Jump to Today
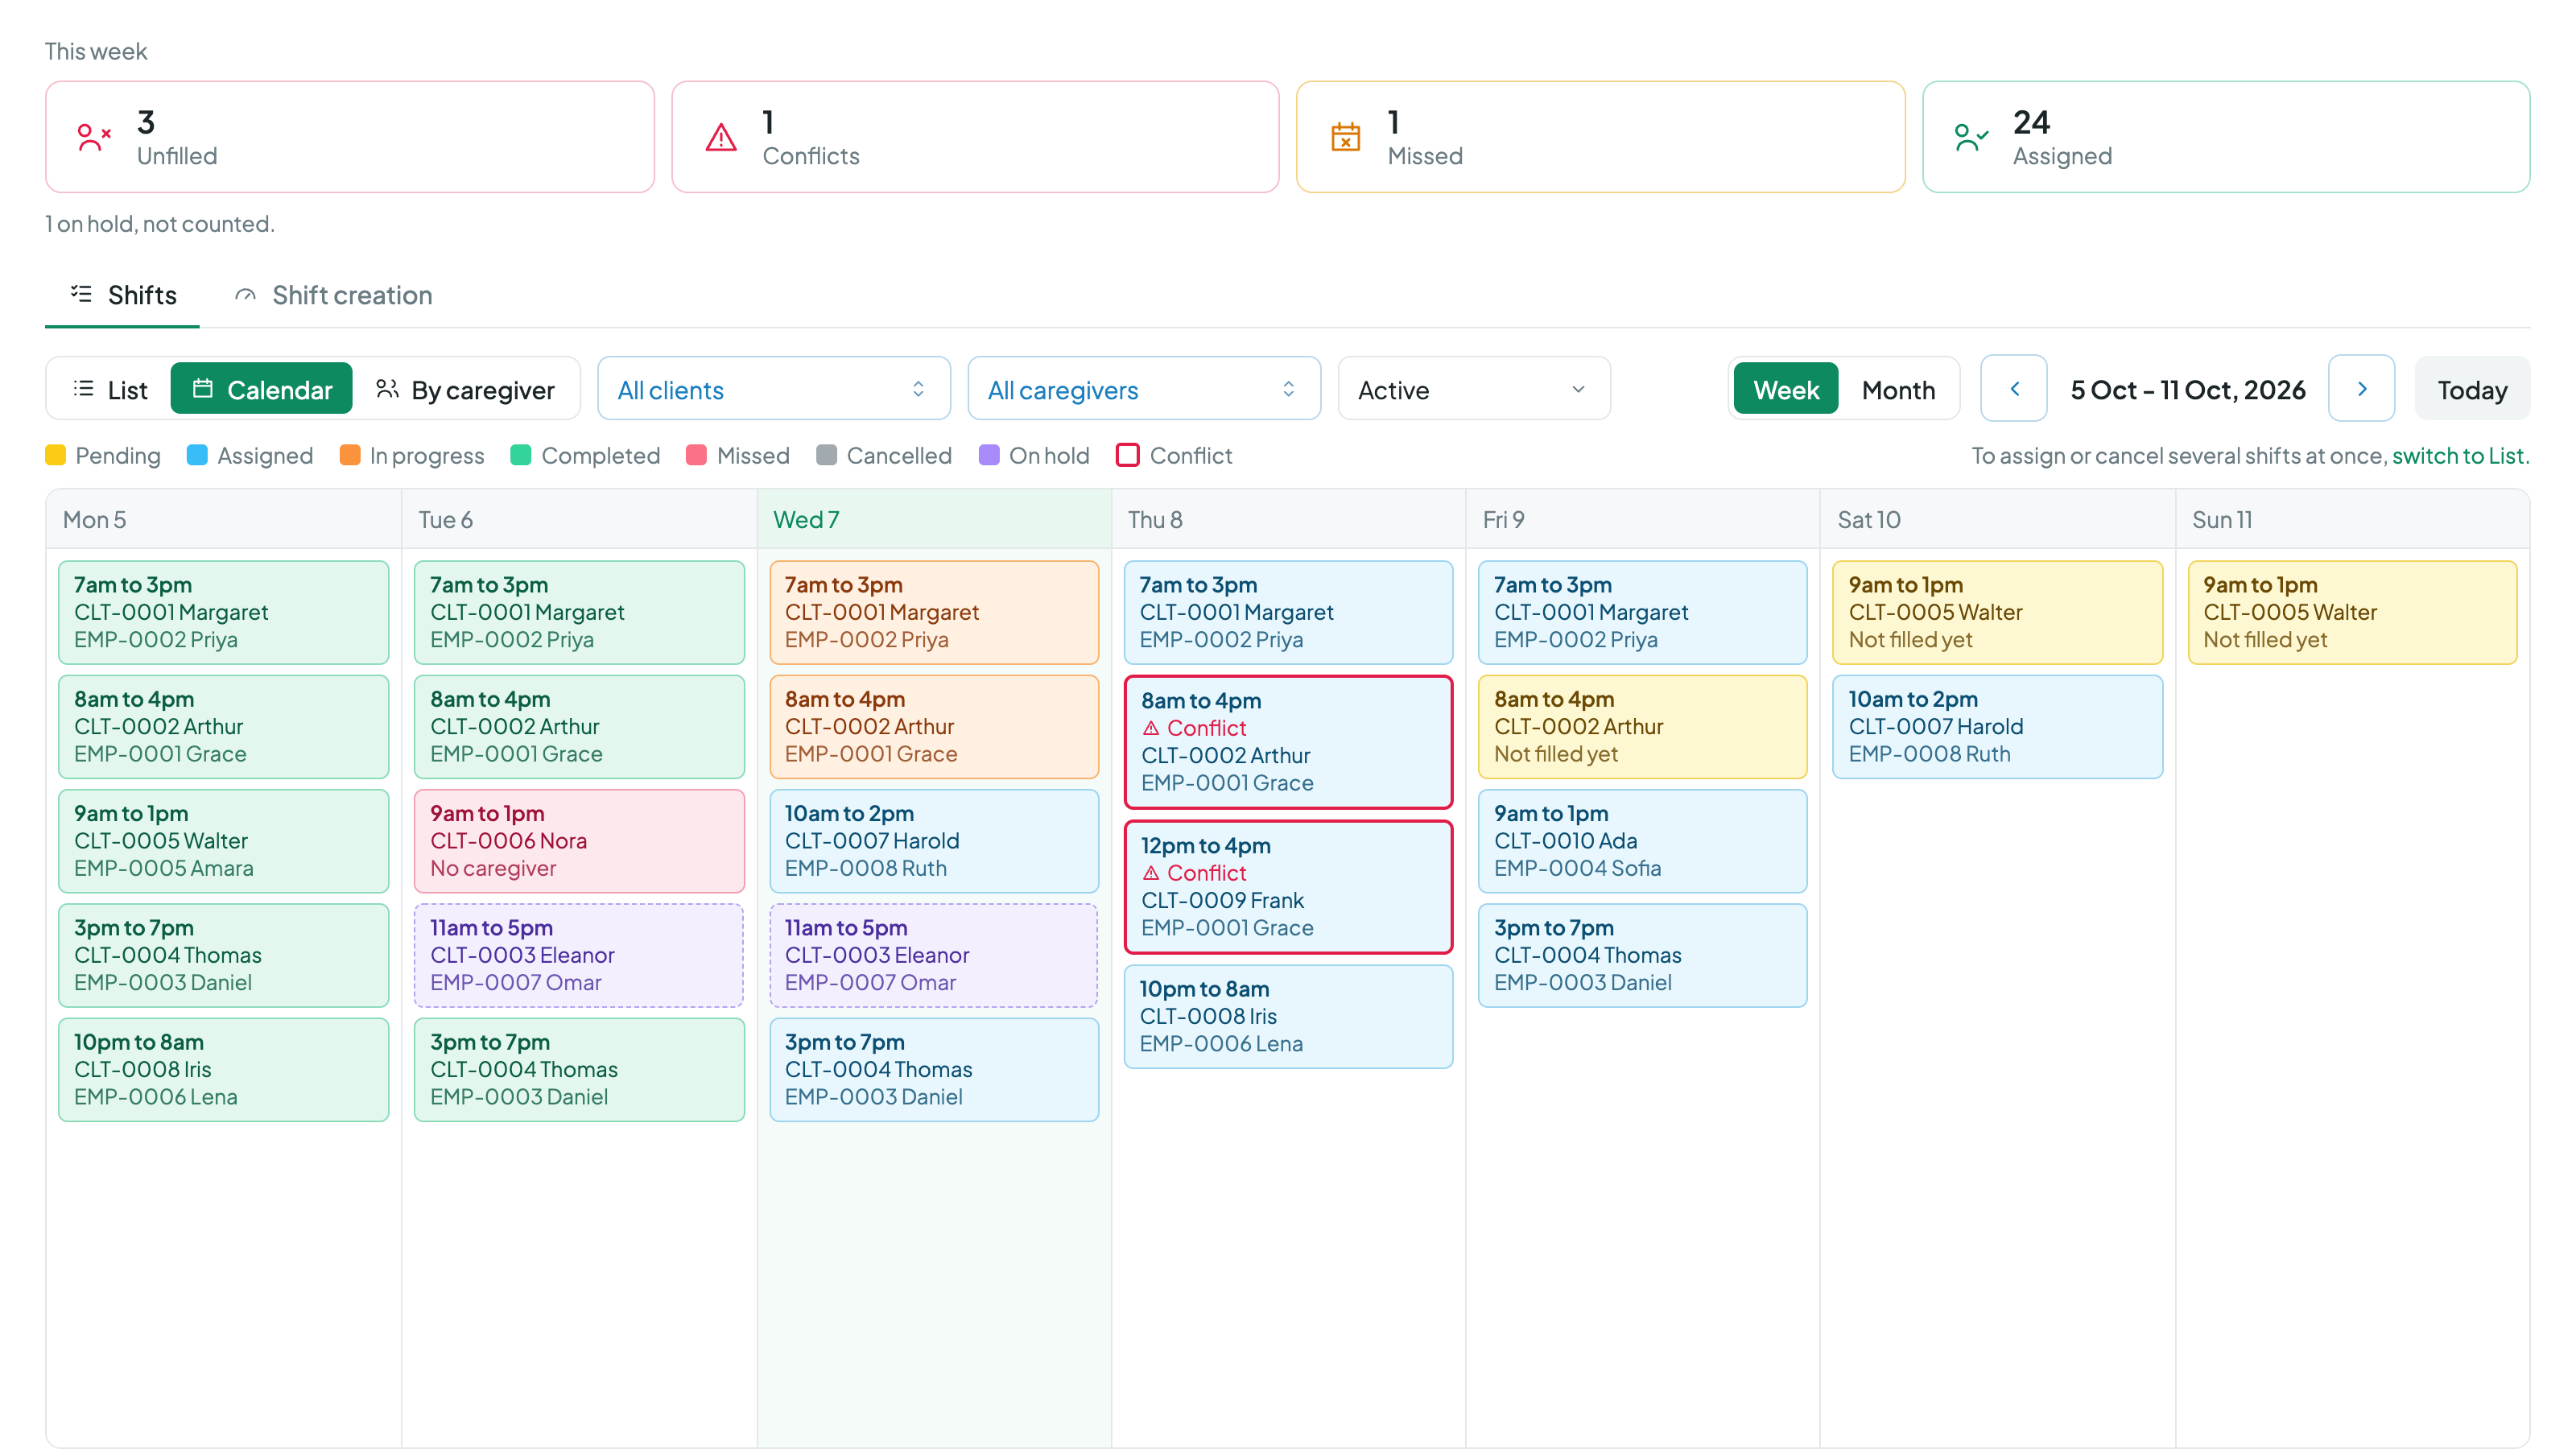The image size is (2576, 1449). point(2472,389)
